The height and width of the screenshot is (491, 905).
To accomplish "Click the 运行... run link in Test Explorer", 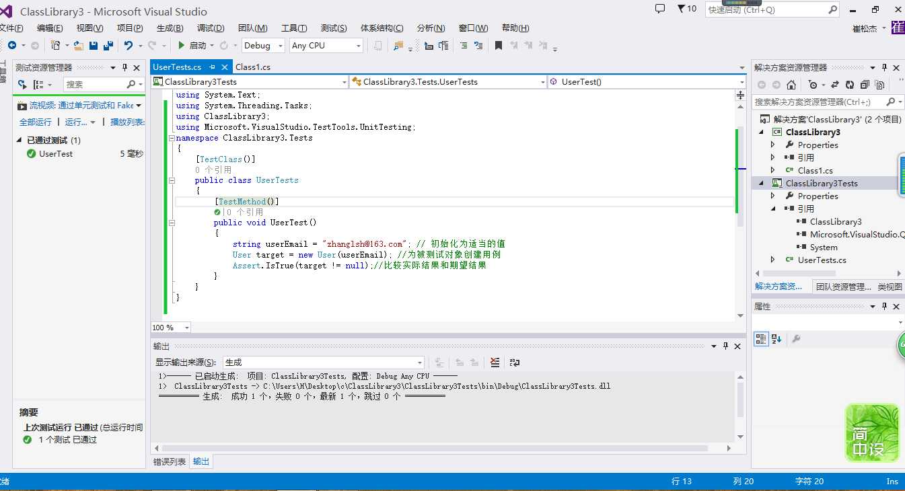I will click(x=76, y=122).
